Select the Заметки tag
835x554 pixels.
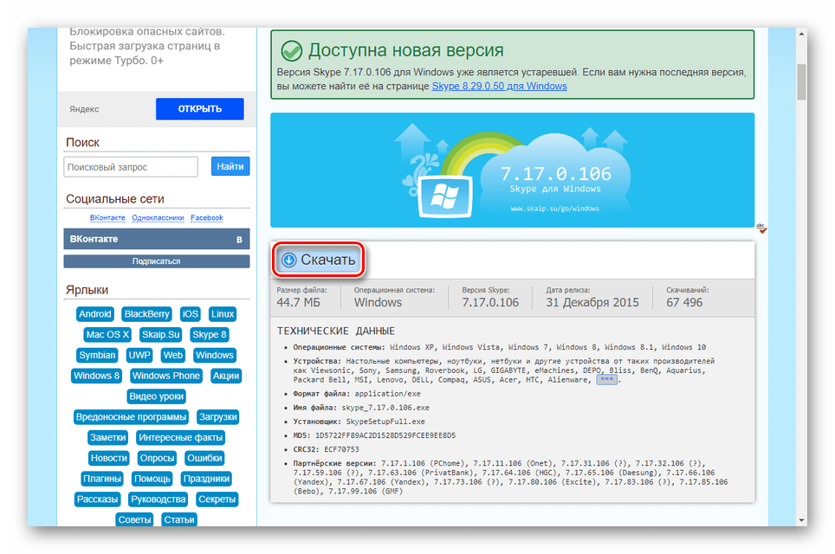[x=108, y=437]
